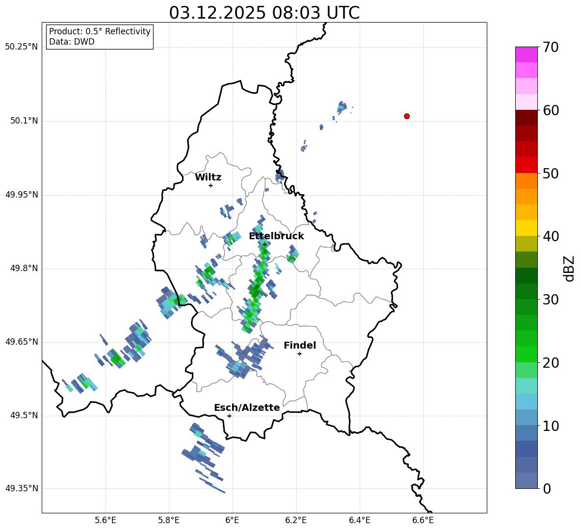The image size is (581, 530).
Task: Click longitude label 5.6°E
Action: [106, 521]
